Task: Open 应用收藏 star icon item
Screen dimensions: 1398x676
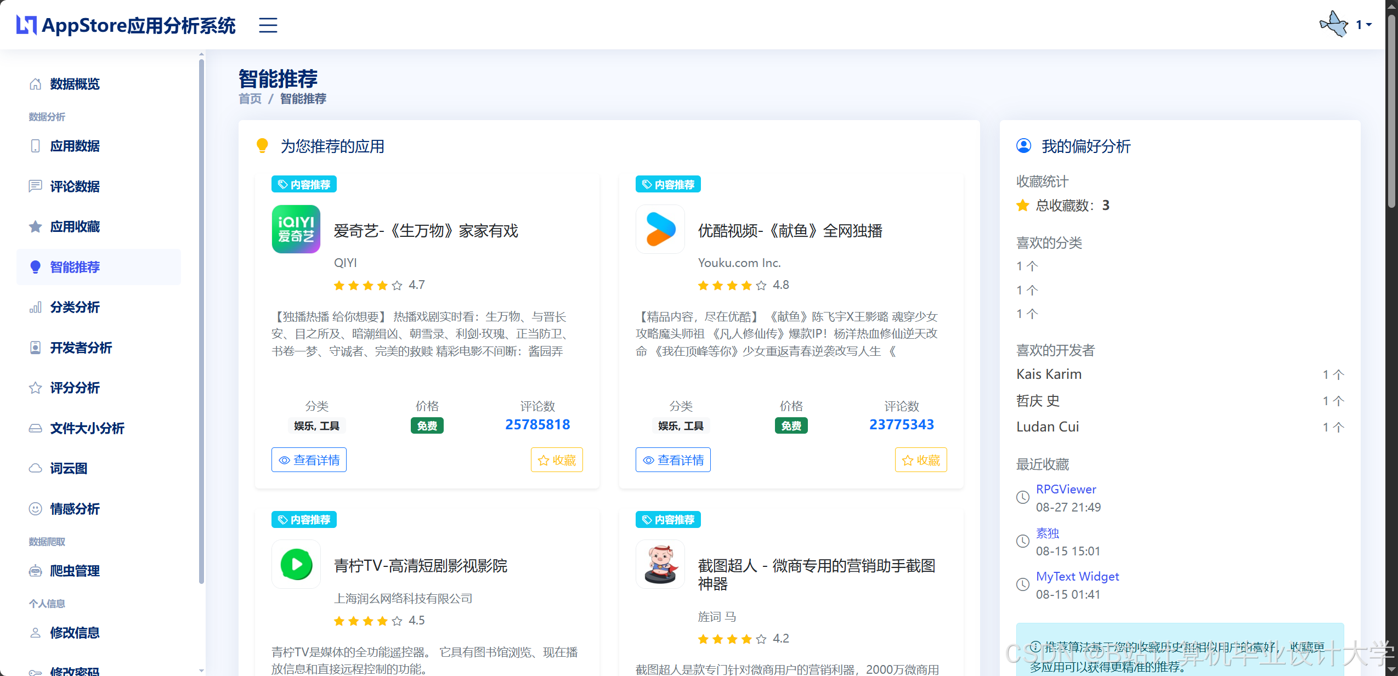Action: 36,226
